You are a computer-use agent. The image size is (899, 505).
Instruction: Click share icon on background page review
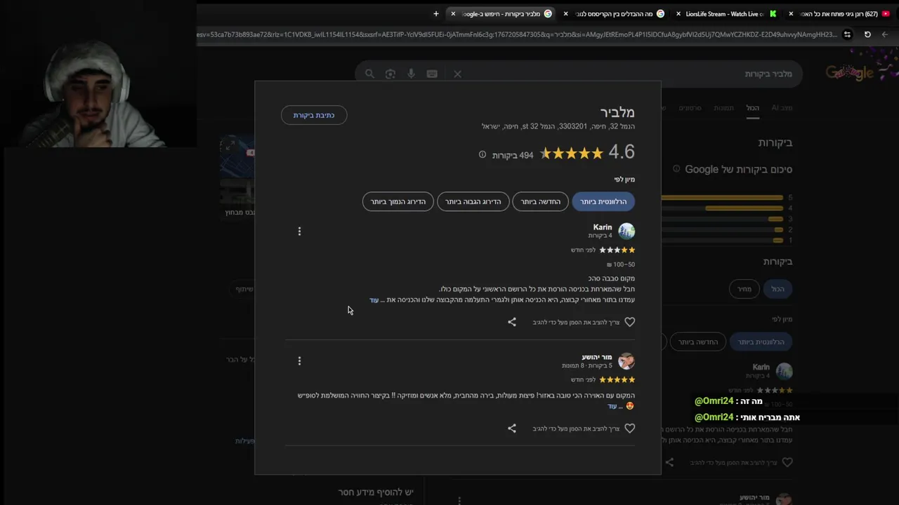(669, 462)
